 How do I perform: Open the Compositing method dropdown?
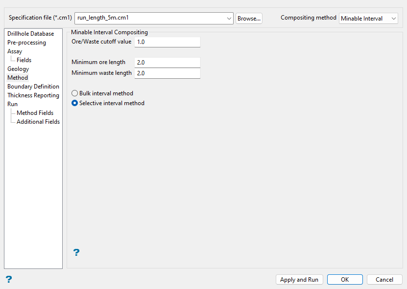pos(368,18)
